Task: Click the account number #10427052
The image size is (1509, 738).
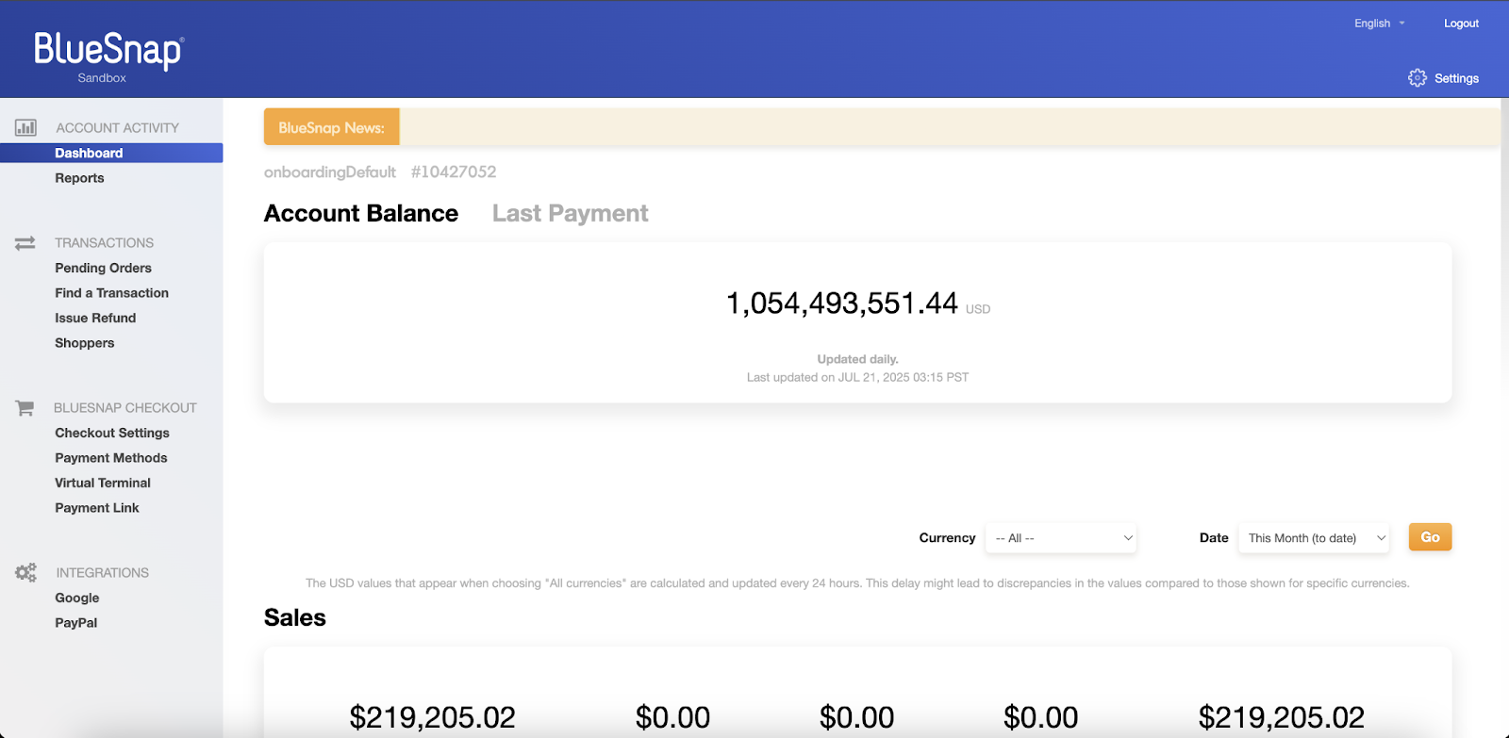Action: tap(454, 172)
